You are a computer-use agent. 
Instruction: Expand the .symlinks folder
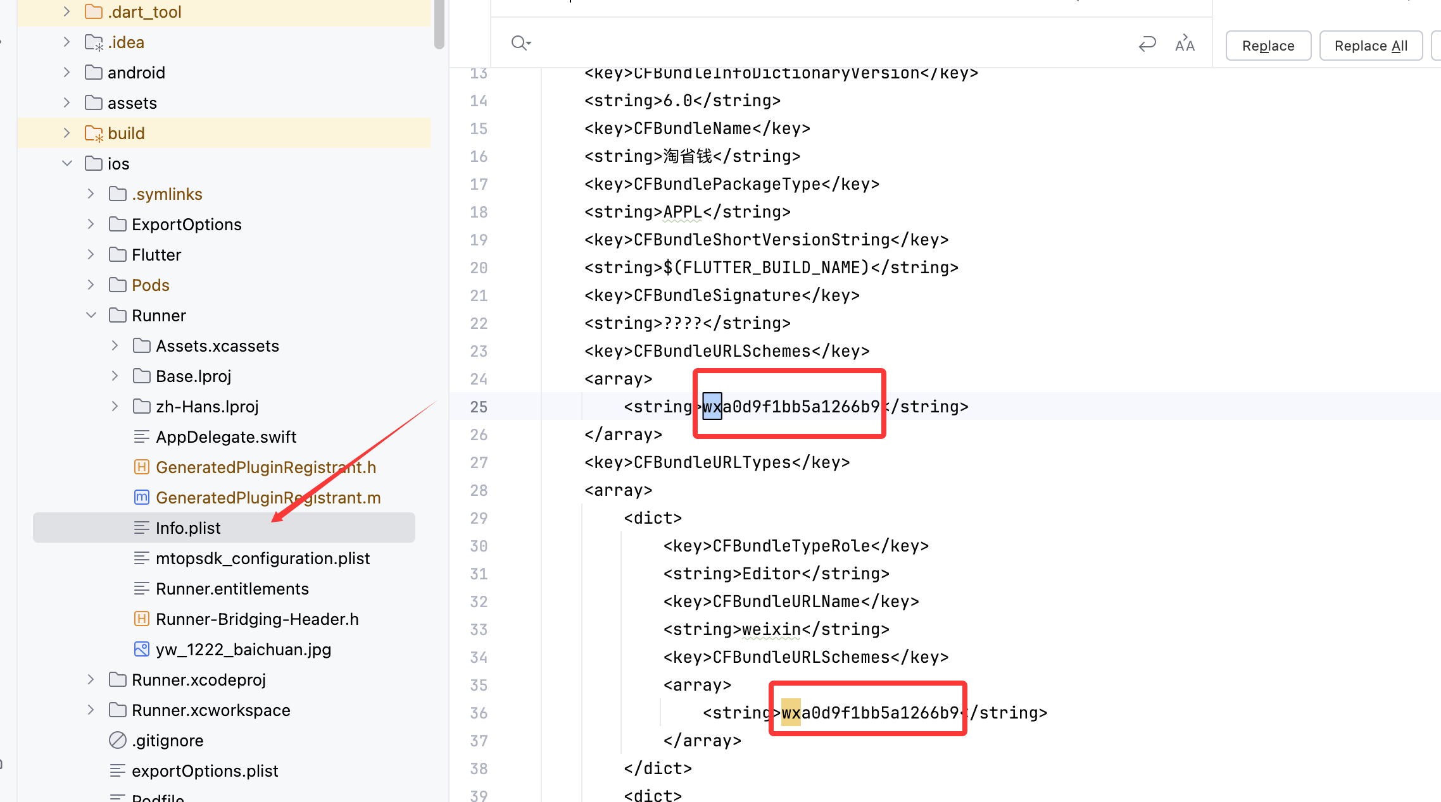click(x=91, y=194)
